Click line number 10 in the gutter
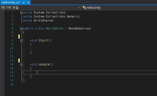This screenshot has width=157, height=96. (x=12, y=48)
